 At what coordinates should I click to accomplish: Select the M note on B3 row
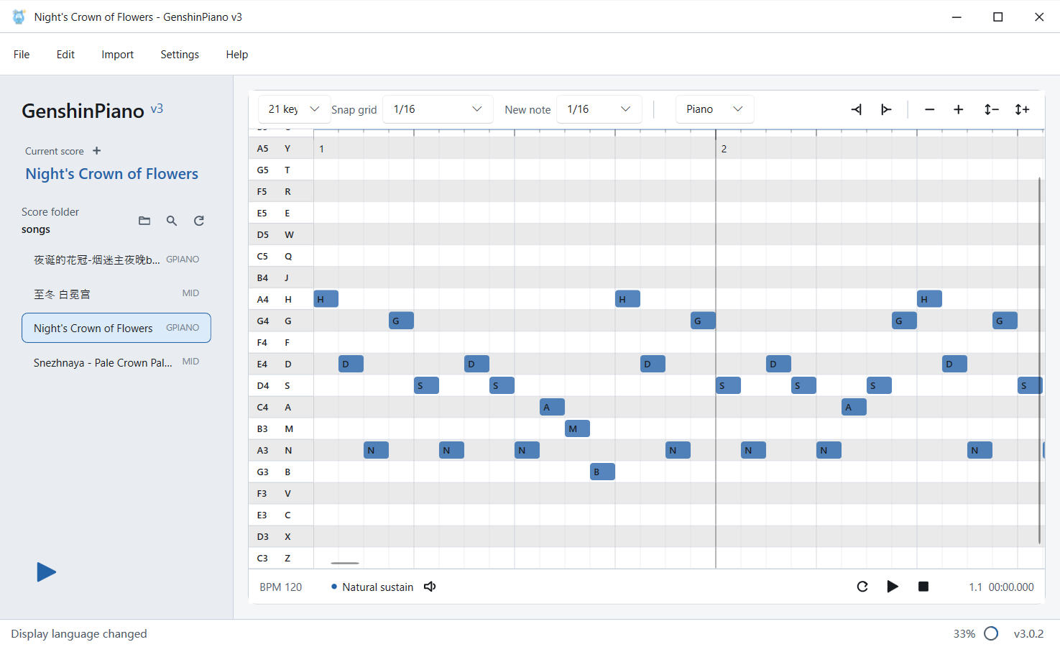pos(577,428)
